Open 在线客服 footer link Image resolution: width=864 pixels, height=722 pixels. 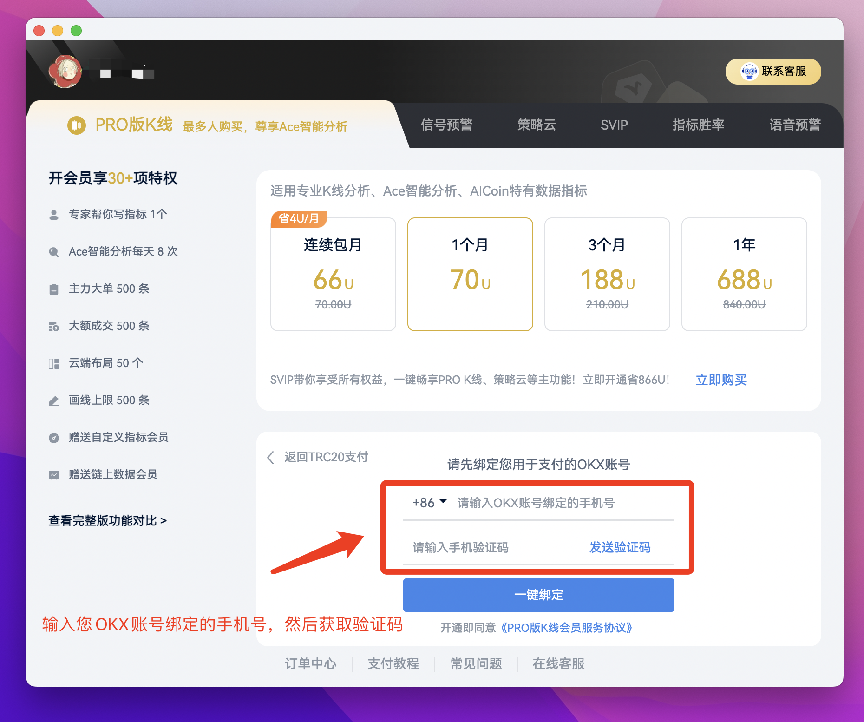(x=559, y=663)
